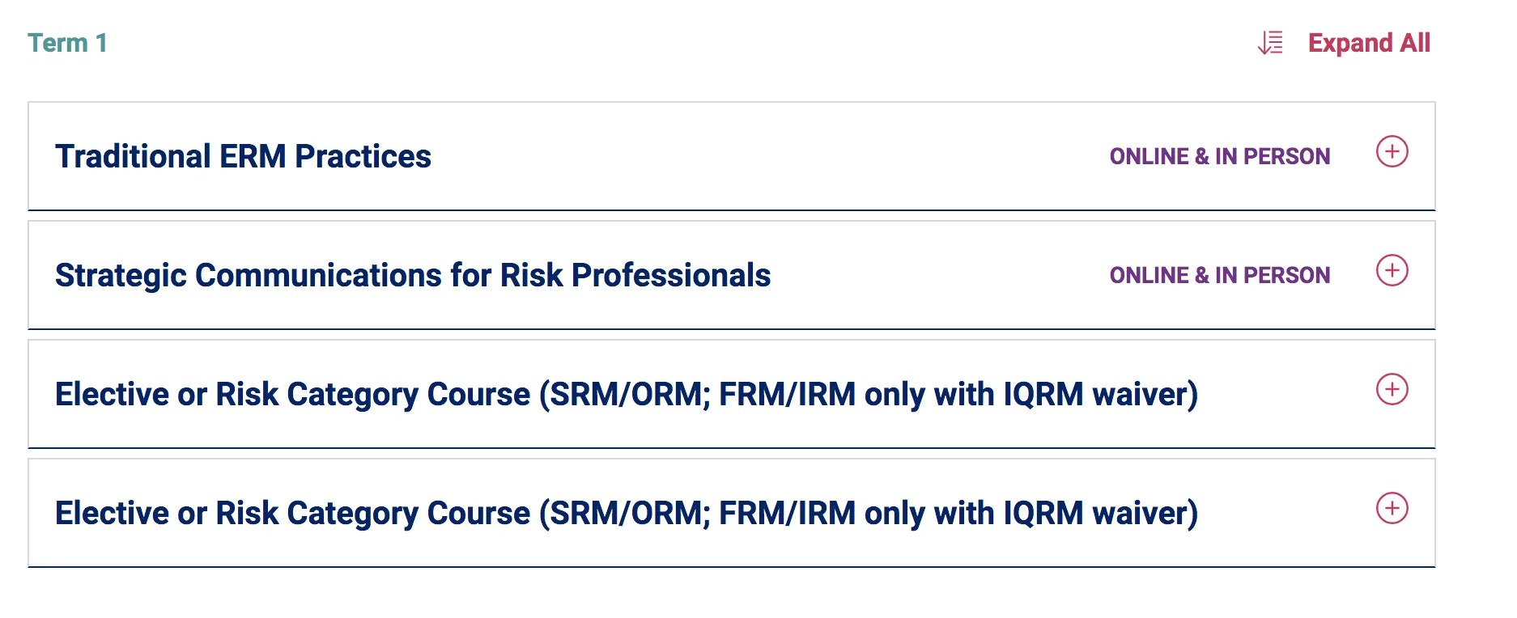Click empty space inside Strategic Communications row
The width and height of the screenshot is (1517, 618).
pyautogui.click(x=939, y=275)
